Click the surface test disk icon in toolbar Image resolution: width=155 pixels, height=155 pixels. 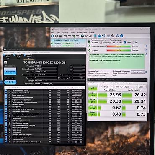(83, 36)
